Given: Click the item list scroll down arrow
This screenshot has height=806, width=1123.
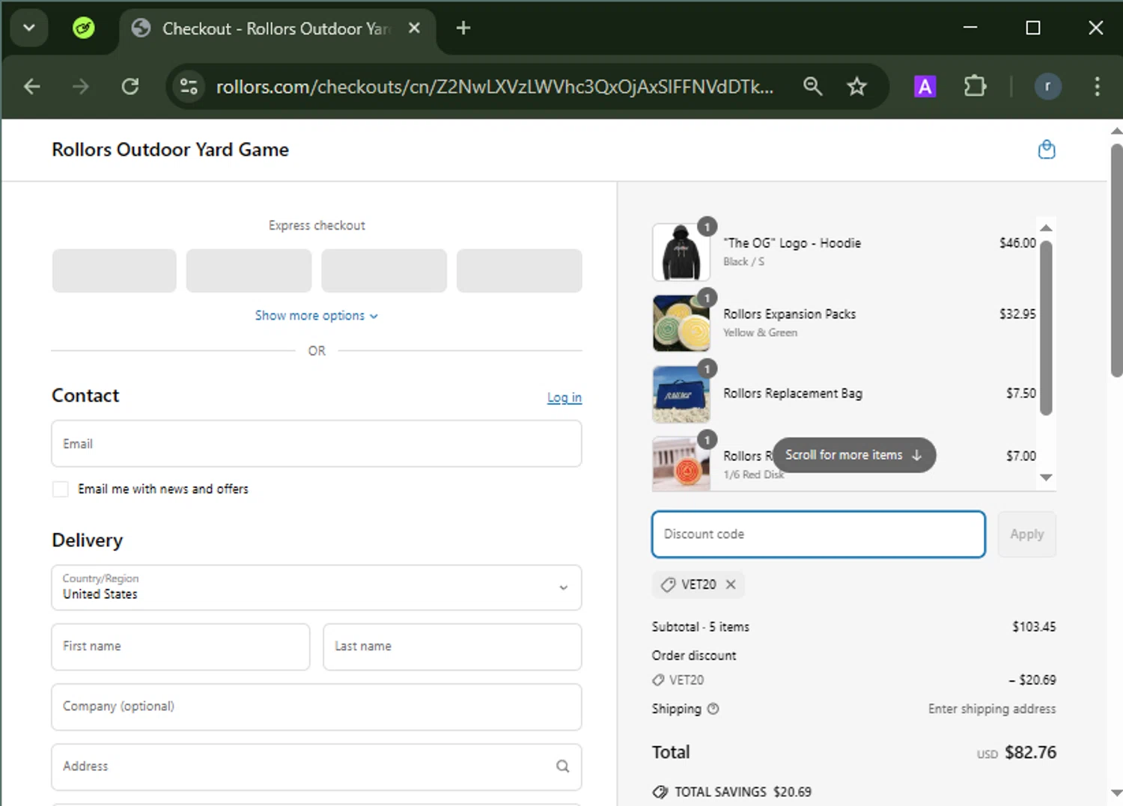Looking at the screenshot, I should (x=1046, y=477).
